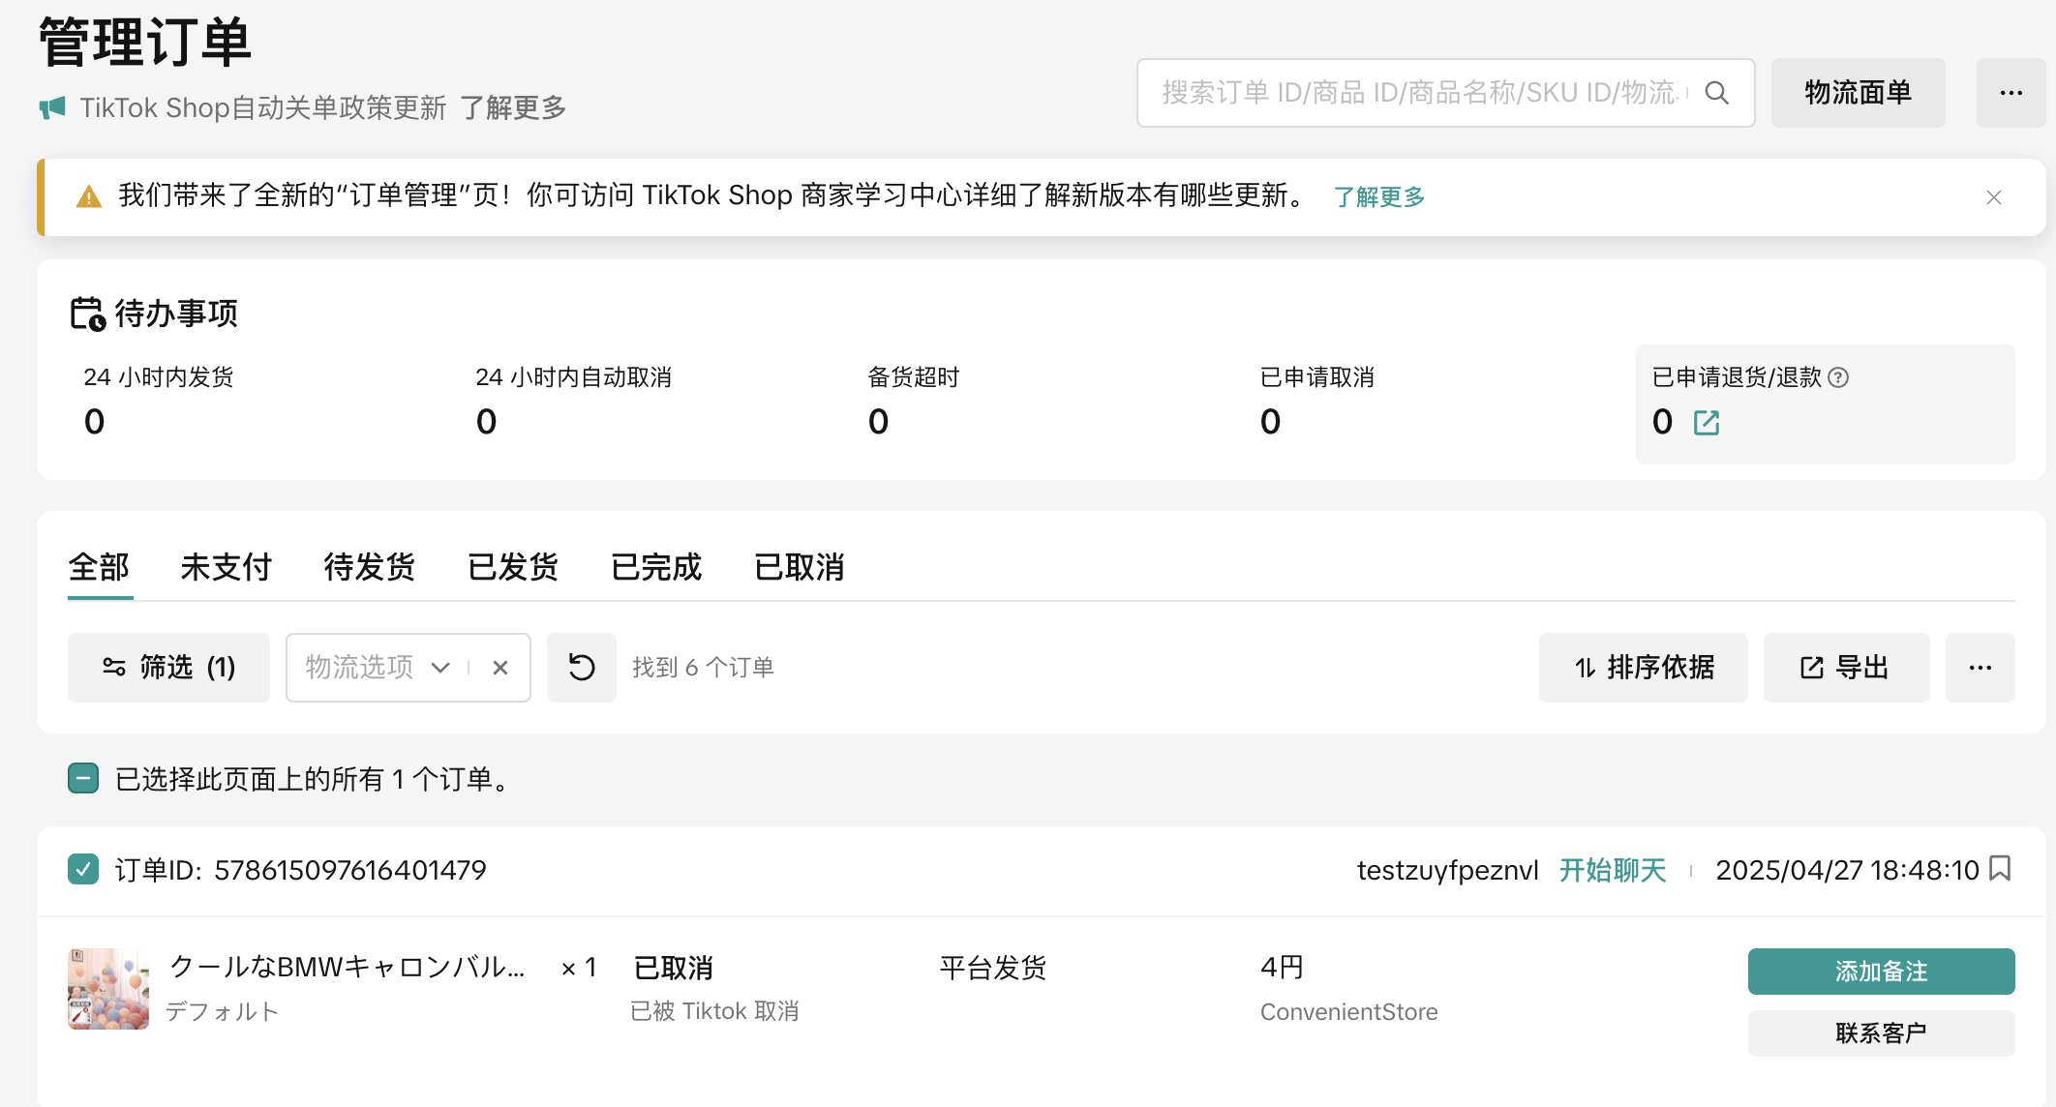Screen dimensions: 2056x1107
Task: Toggle the select-all orders checkbox
Action: (x=83, y=778)
